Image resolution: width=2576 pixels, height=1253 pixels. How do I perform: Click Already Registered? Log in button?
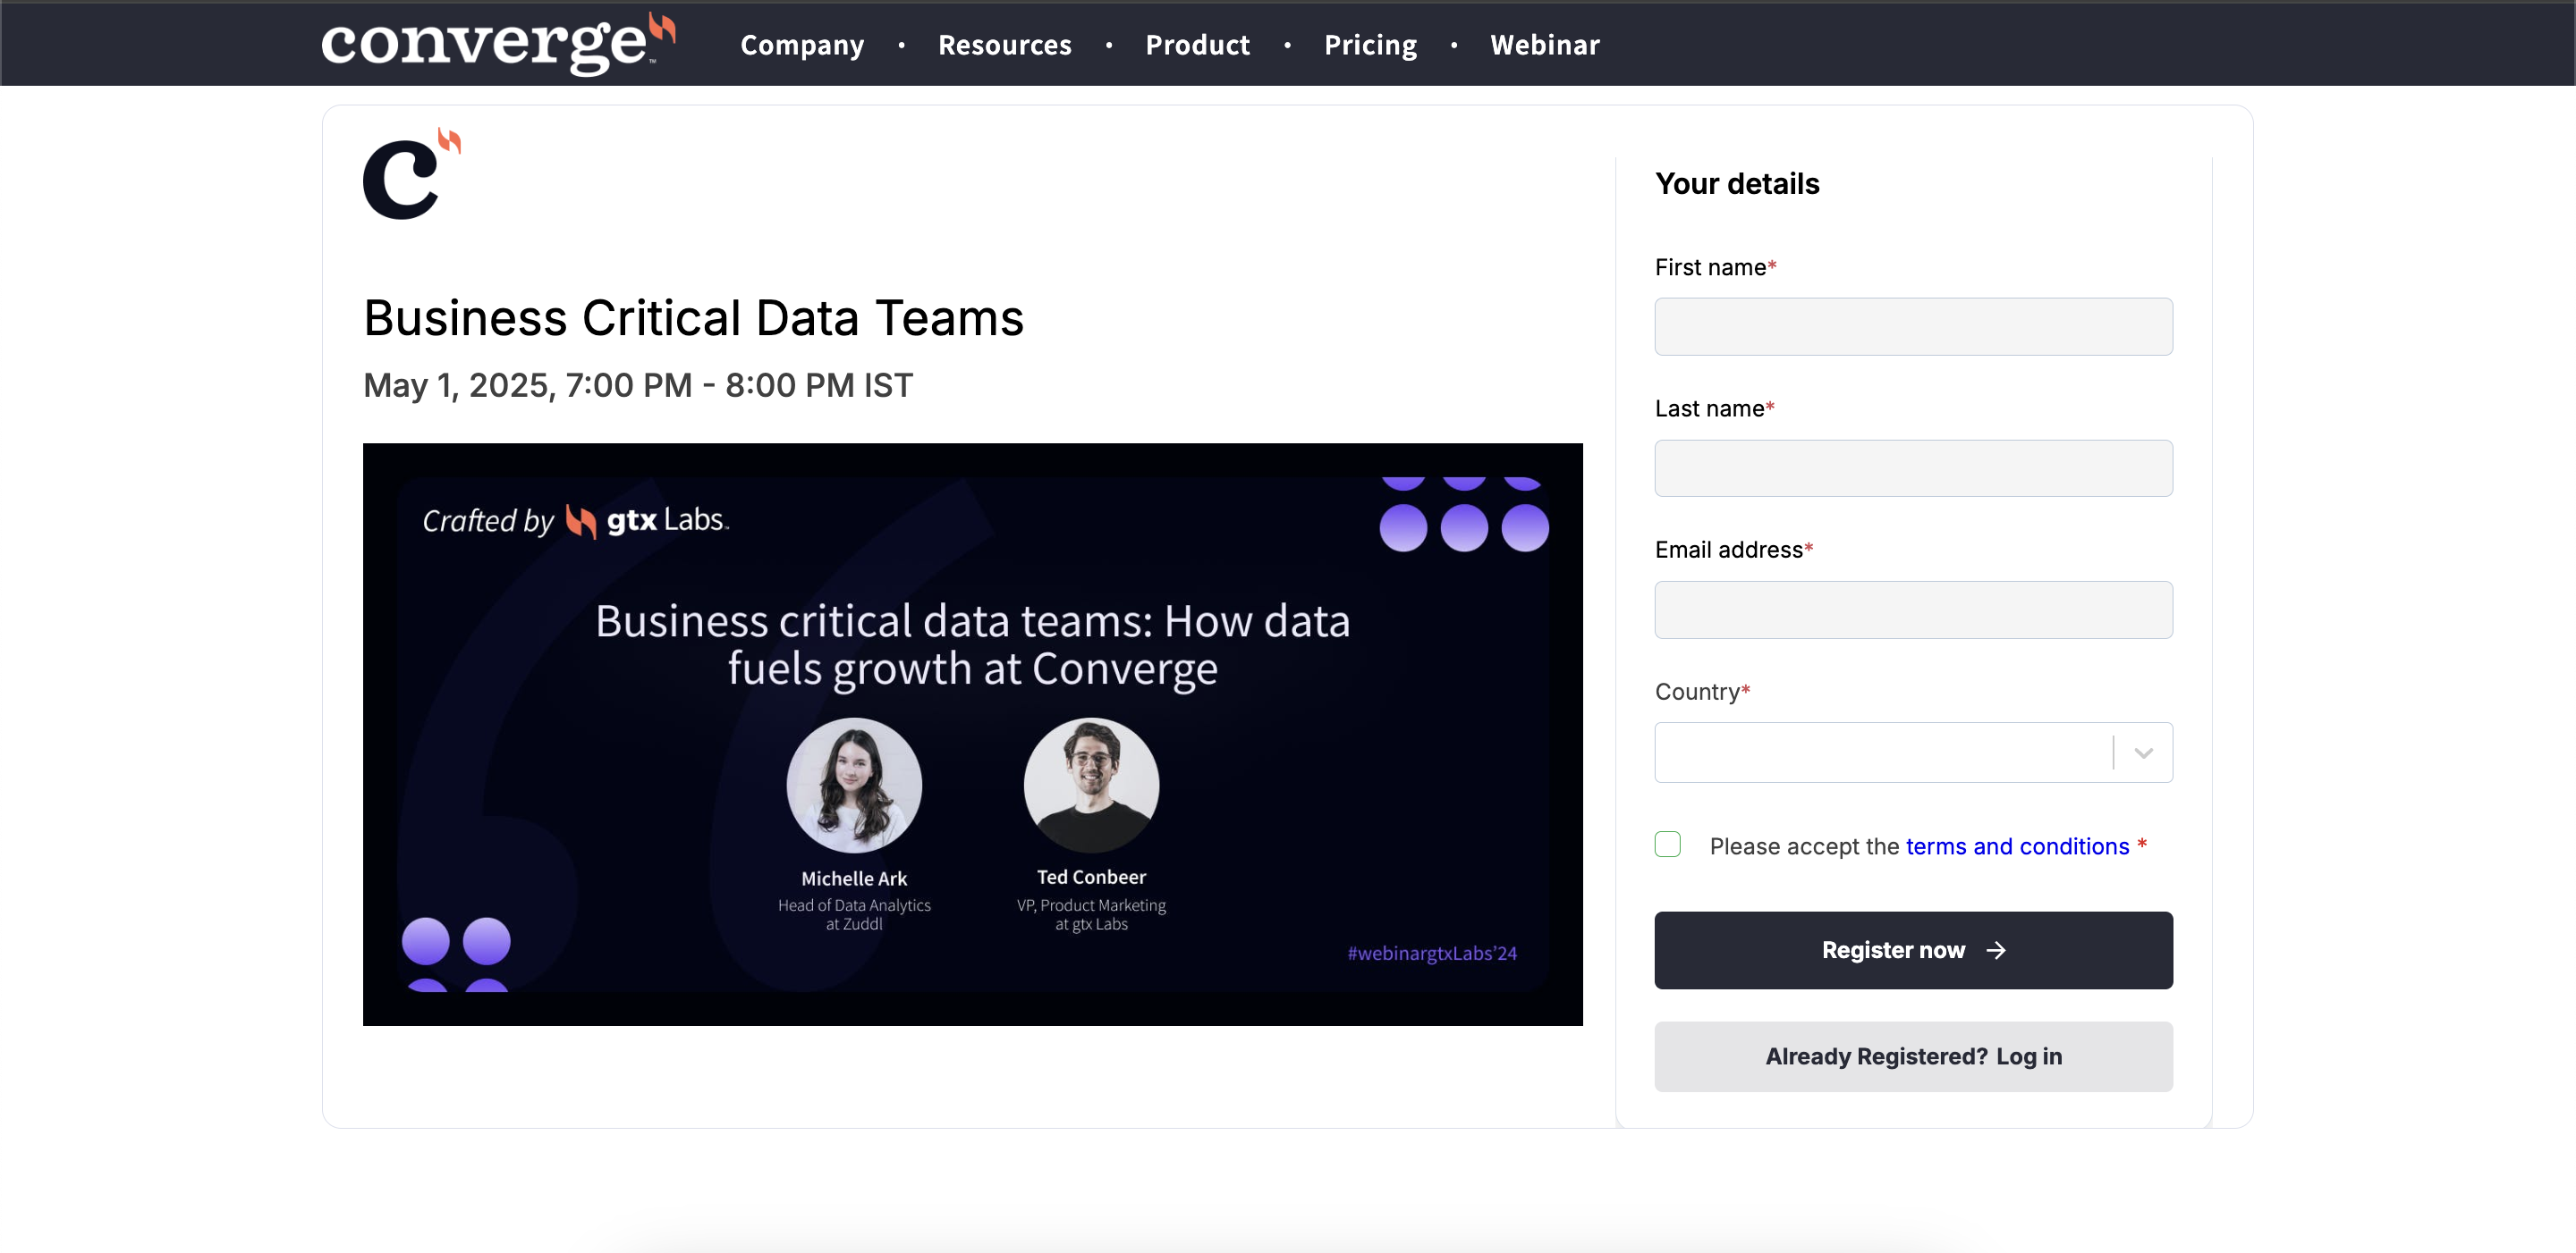[x=1912, y=1056]
